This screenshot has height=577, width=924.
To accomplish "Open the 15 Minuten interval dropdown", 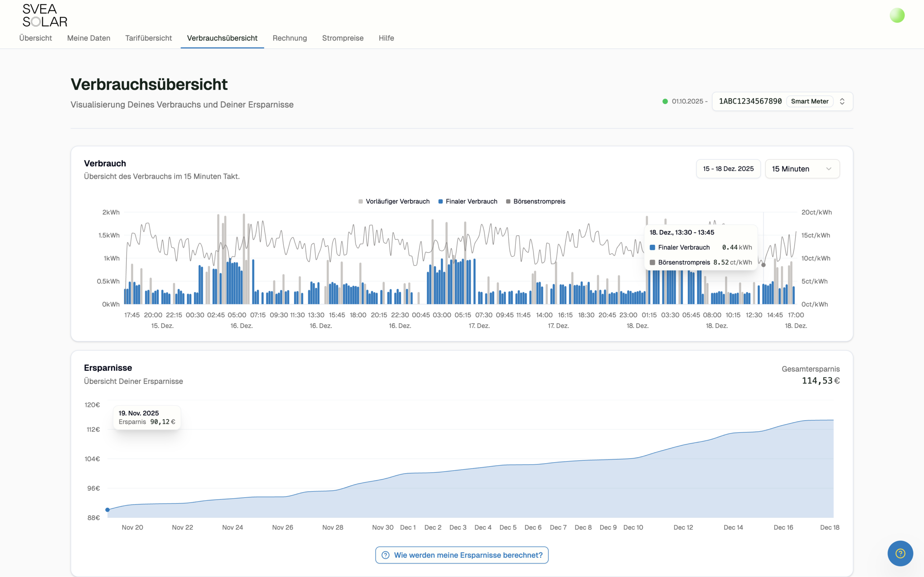I will pyautogui.click(x=802, y=169).
